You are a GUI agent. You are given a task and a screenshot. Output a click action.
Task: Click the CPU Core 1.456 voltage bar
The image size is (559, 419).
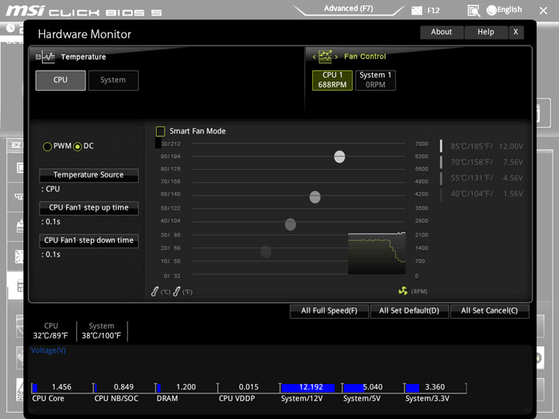tap(61, 388)
